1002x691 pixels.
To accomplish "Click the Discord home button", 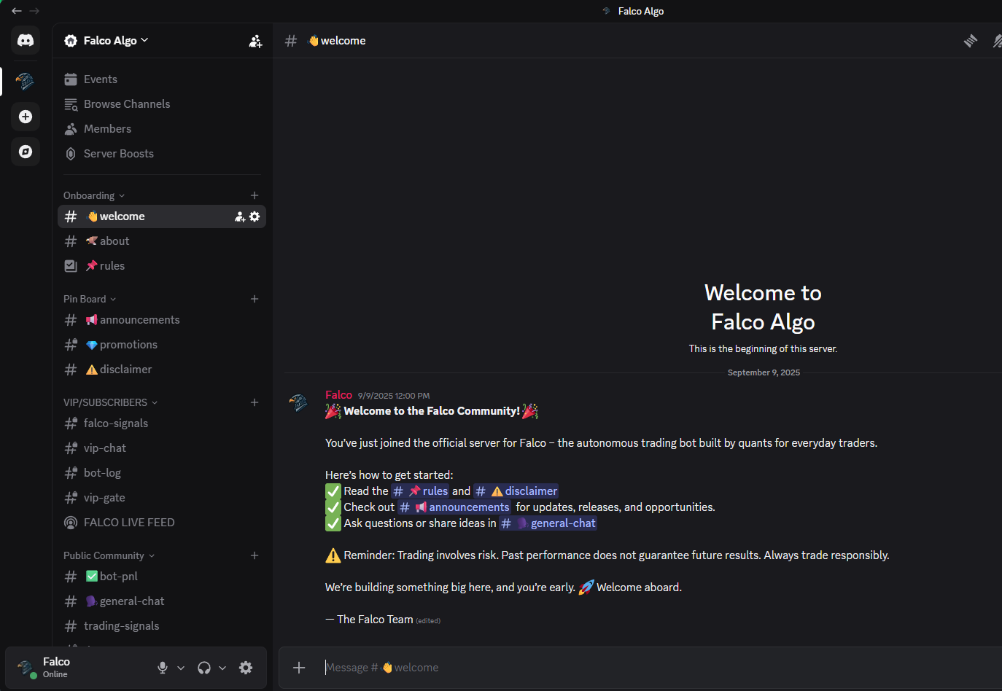I will click(x=26, y=40).
